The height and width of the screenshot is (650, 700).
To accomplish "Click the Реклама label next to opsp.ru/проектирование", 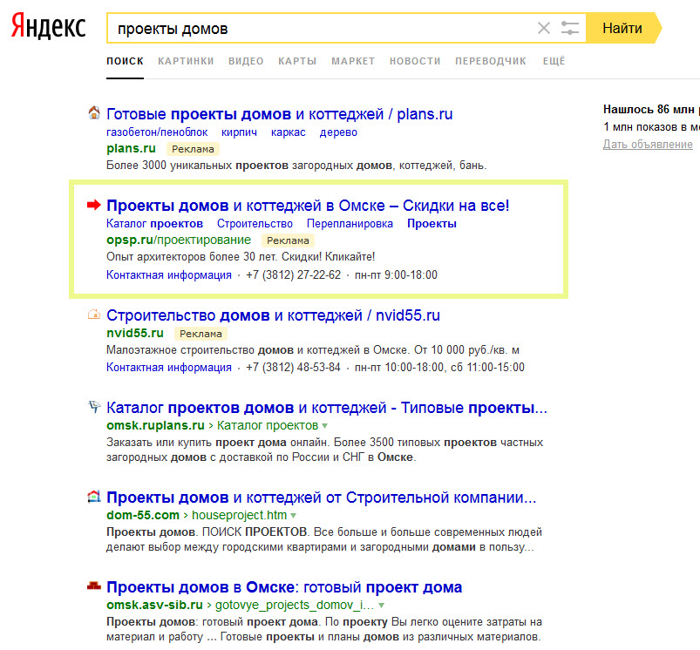I will (288, 240).
